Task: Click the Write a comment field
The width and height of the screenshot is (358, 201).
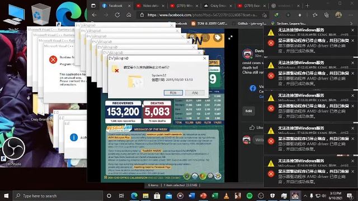Action: pos(258,140)
